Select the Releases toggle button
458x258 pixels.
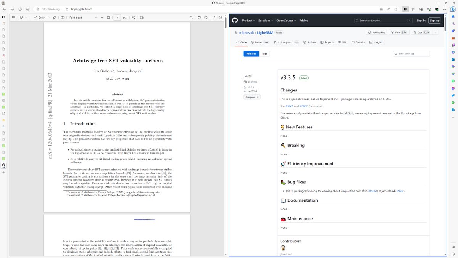[251, 54]
